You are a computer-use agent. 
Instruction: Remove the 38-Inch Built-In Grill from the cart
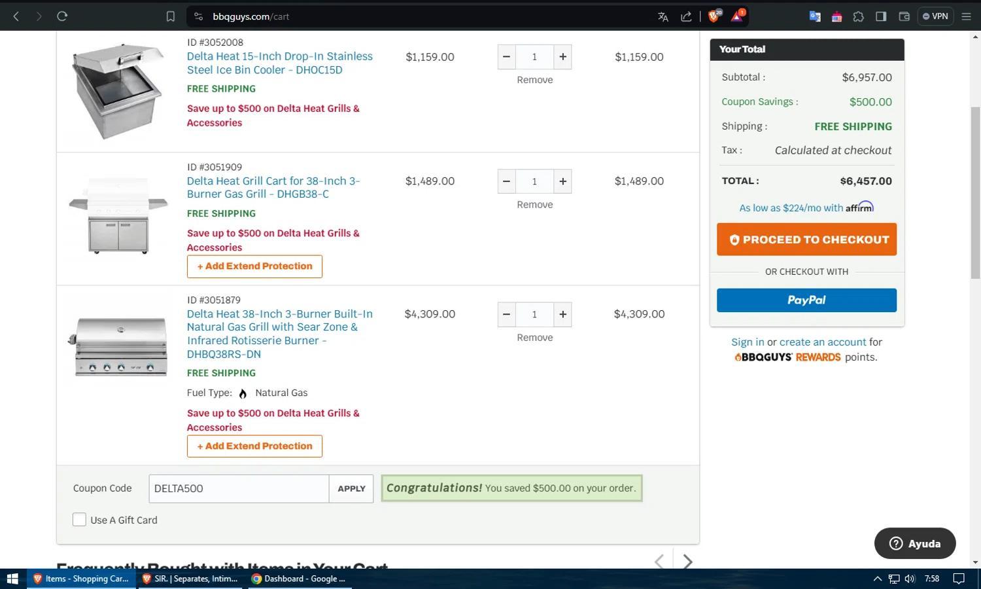point(534,338)
